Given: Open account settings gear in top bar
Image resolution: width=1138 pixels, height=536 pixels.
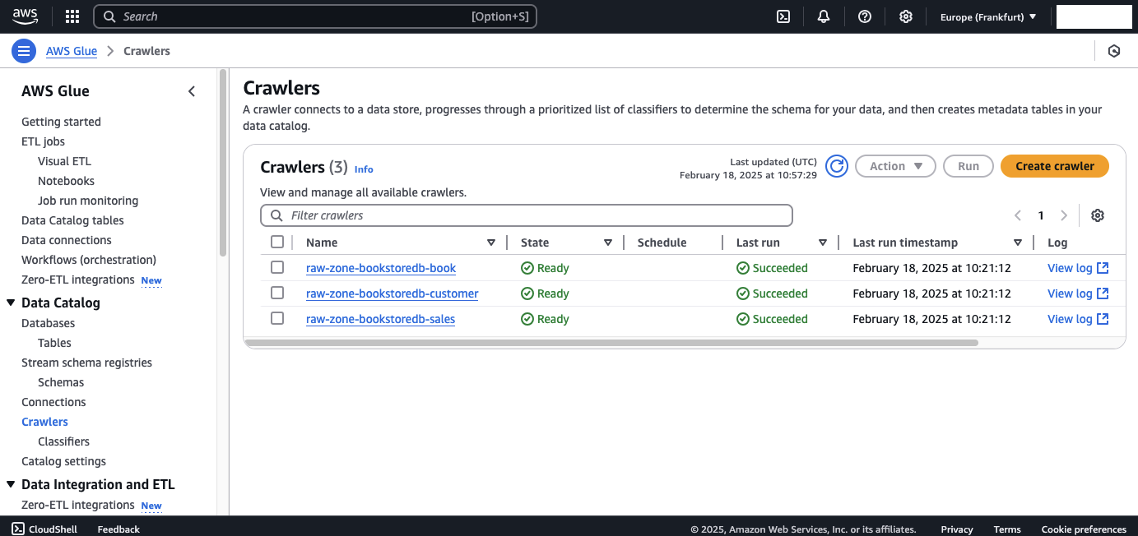Looking at the screenshot, I should pos(906,16).
